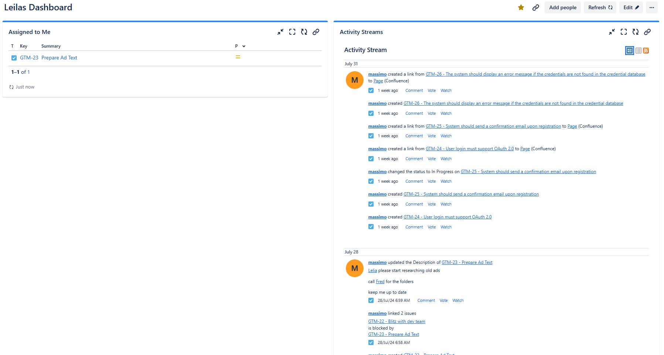664x355 pixels.
Task: Open the GTM-23 Prepare Ad Text issue
Action: point(59,58)
